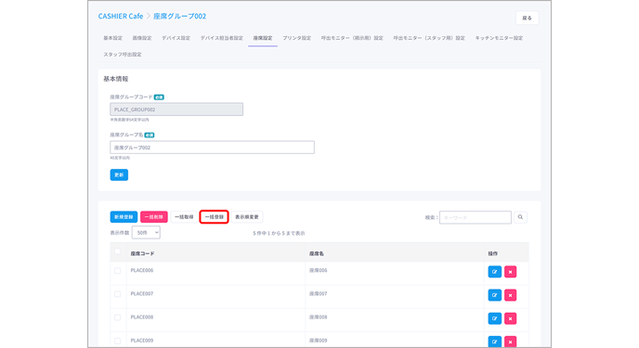Tick the checkbox for PLACE007 row
This screenshot has width=639, height=348.
pos(117,294)
